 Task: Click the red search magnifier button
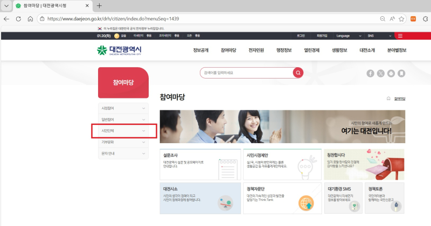[x=298, y=73]
